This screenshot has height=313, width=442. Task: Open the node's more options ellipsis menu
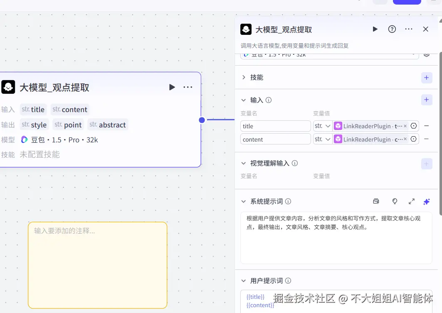click(x=408, y=29)
